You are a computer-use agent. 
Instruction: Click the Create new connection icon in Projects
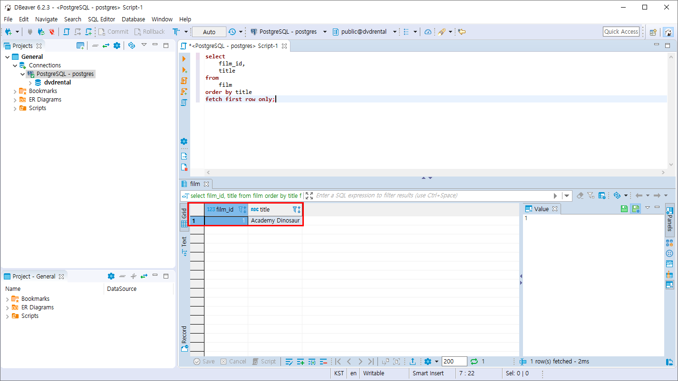coord(80,46)
